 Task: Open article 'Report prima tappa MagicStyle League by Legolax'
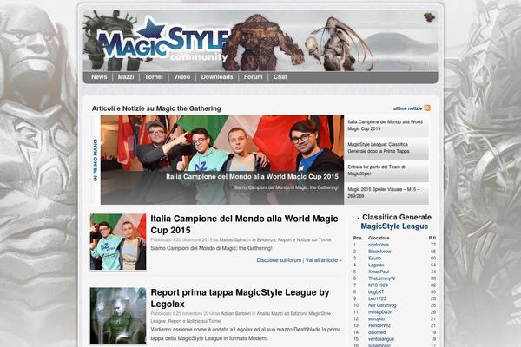pyautogui.click(x=240, y=298)
